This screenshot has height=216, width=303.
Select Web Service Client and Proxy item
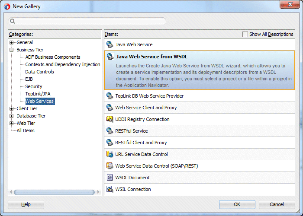[200, 108]
